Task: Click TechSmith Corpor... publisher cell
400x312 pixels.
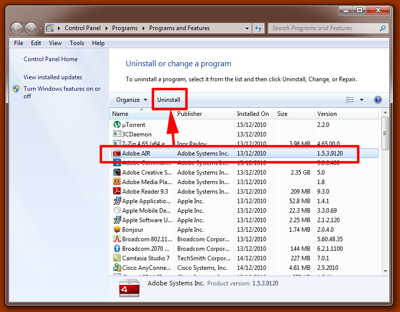Action: click(x=204, y=258)
